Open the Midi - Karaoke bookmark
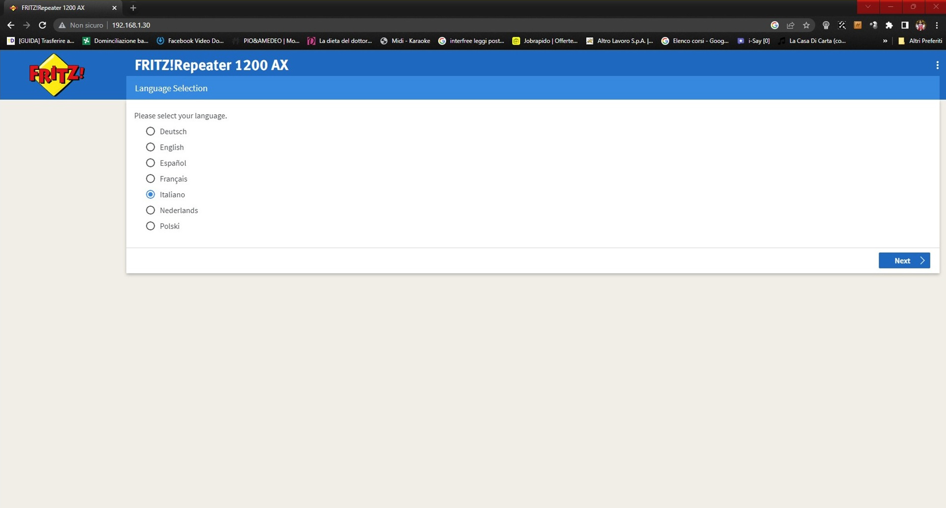 pos(405,41)
